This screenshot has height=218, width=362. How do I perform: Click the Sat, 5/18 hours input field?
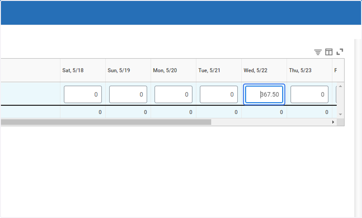click(x=83, y=94)
